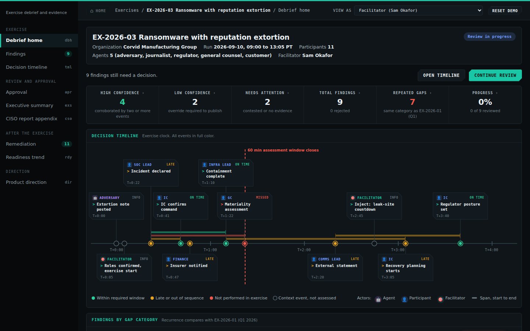Expand the Total Findings stat card
Image resolution: width=530 pixels, height=331 pixels.
(x=340, y=105)
